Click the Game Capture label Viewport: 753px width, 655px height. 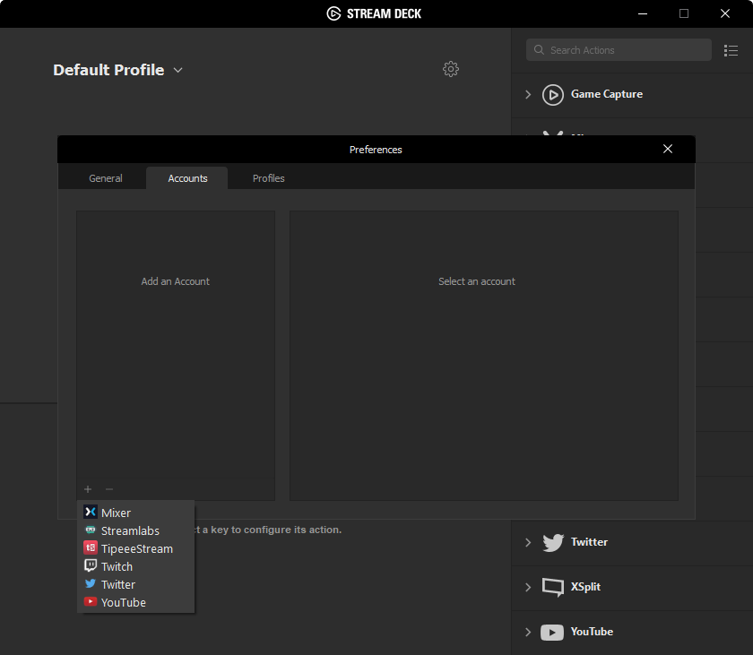pos(607,94)
